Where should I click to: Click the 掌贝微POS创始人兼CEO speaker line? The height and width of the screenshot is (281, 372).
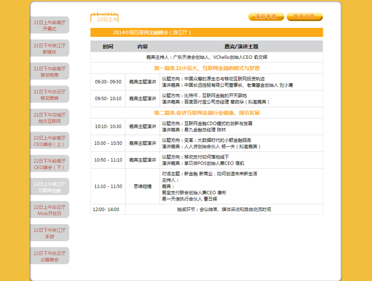[203, 163]
